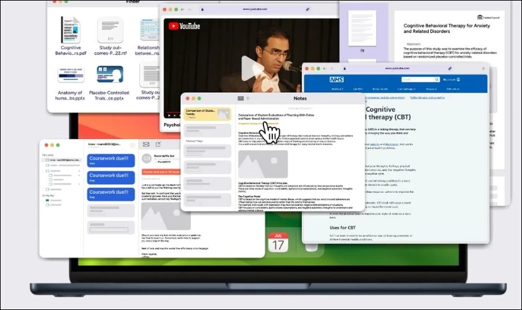This screenshot has width=522, height=310.
Task: Click list view icon in Notes toolbar
Action: (x=248, y=99)
